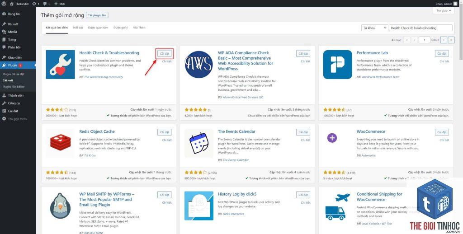
Task: Install WP Mail SMTP by WPForms
Action: (x=164, y=195)
